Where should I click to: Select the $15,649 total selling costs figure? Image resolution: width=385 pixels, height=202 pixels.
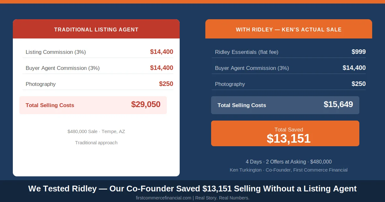click(338, 105)
